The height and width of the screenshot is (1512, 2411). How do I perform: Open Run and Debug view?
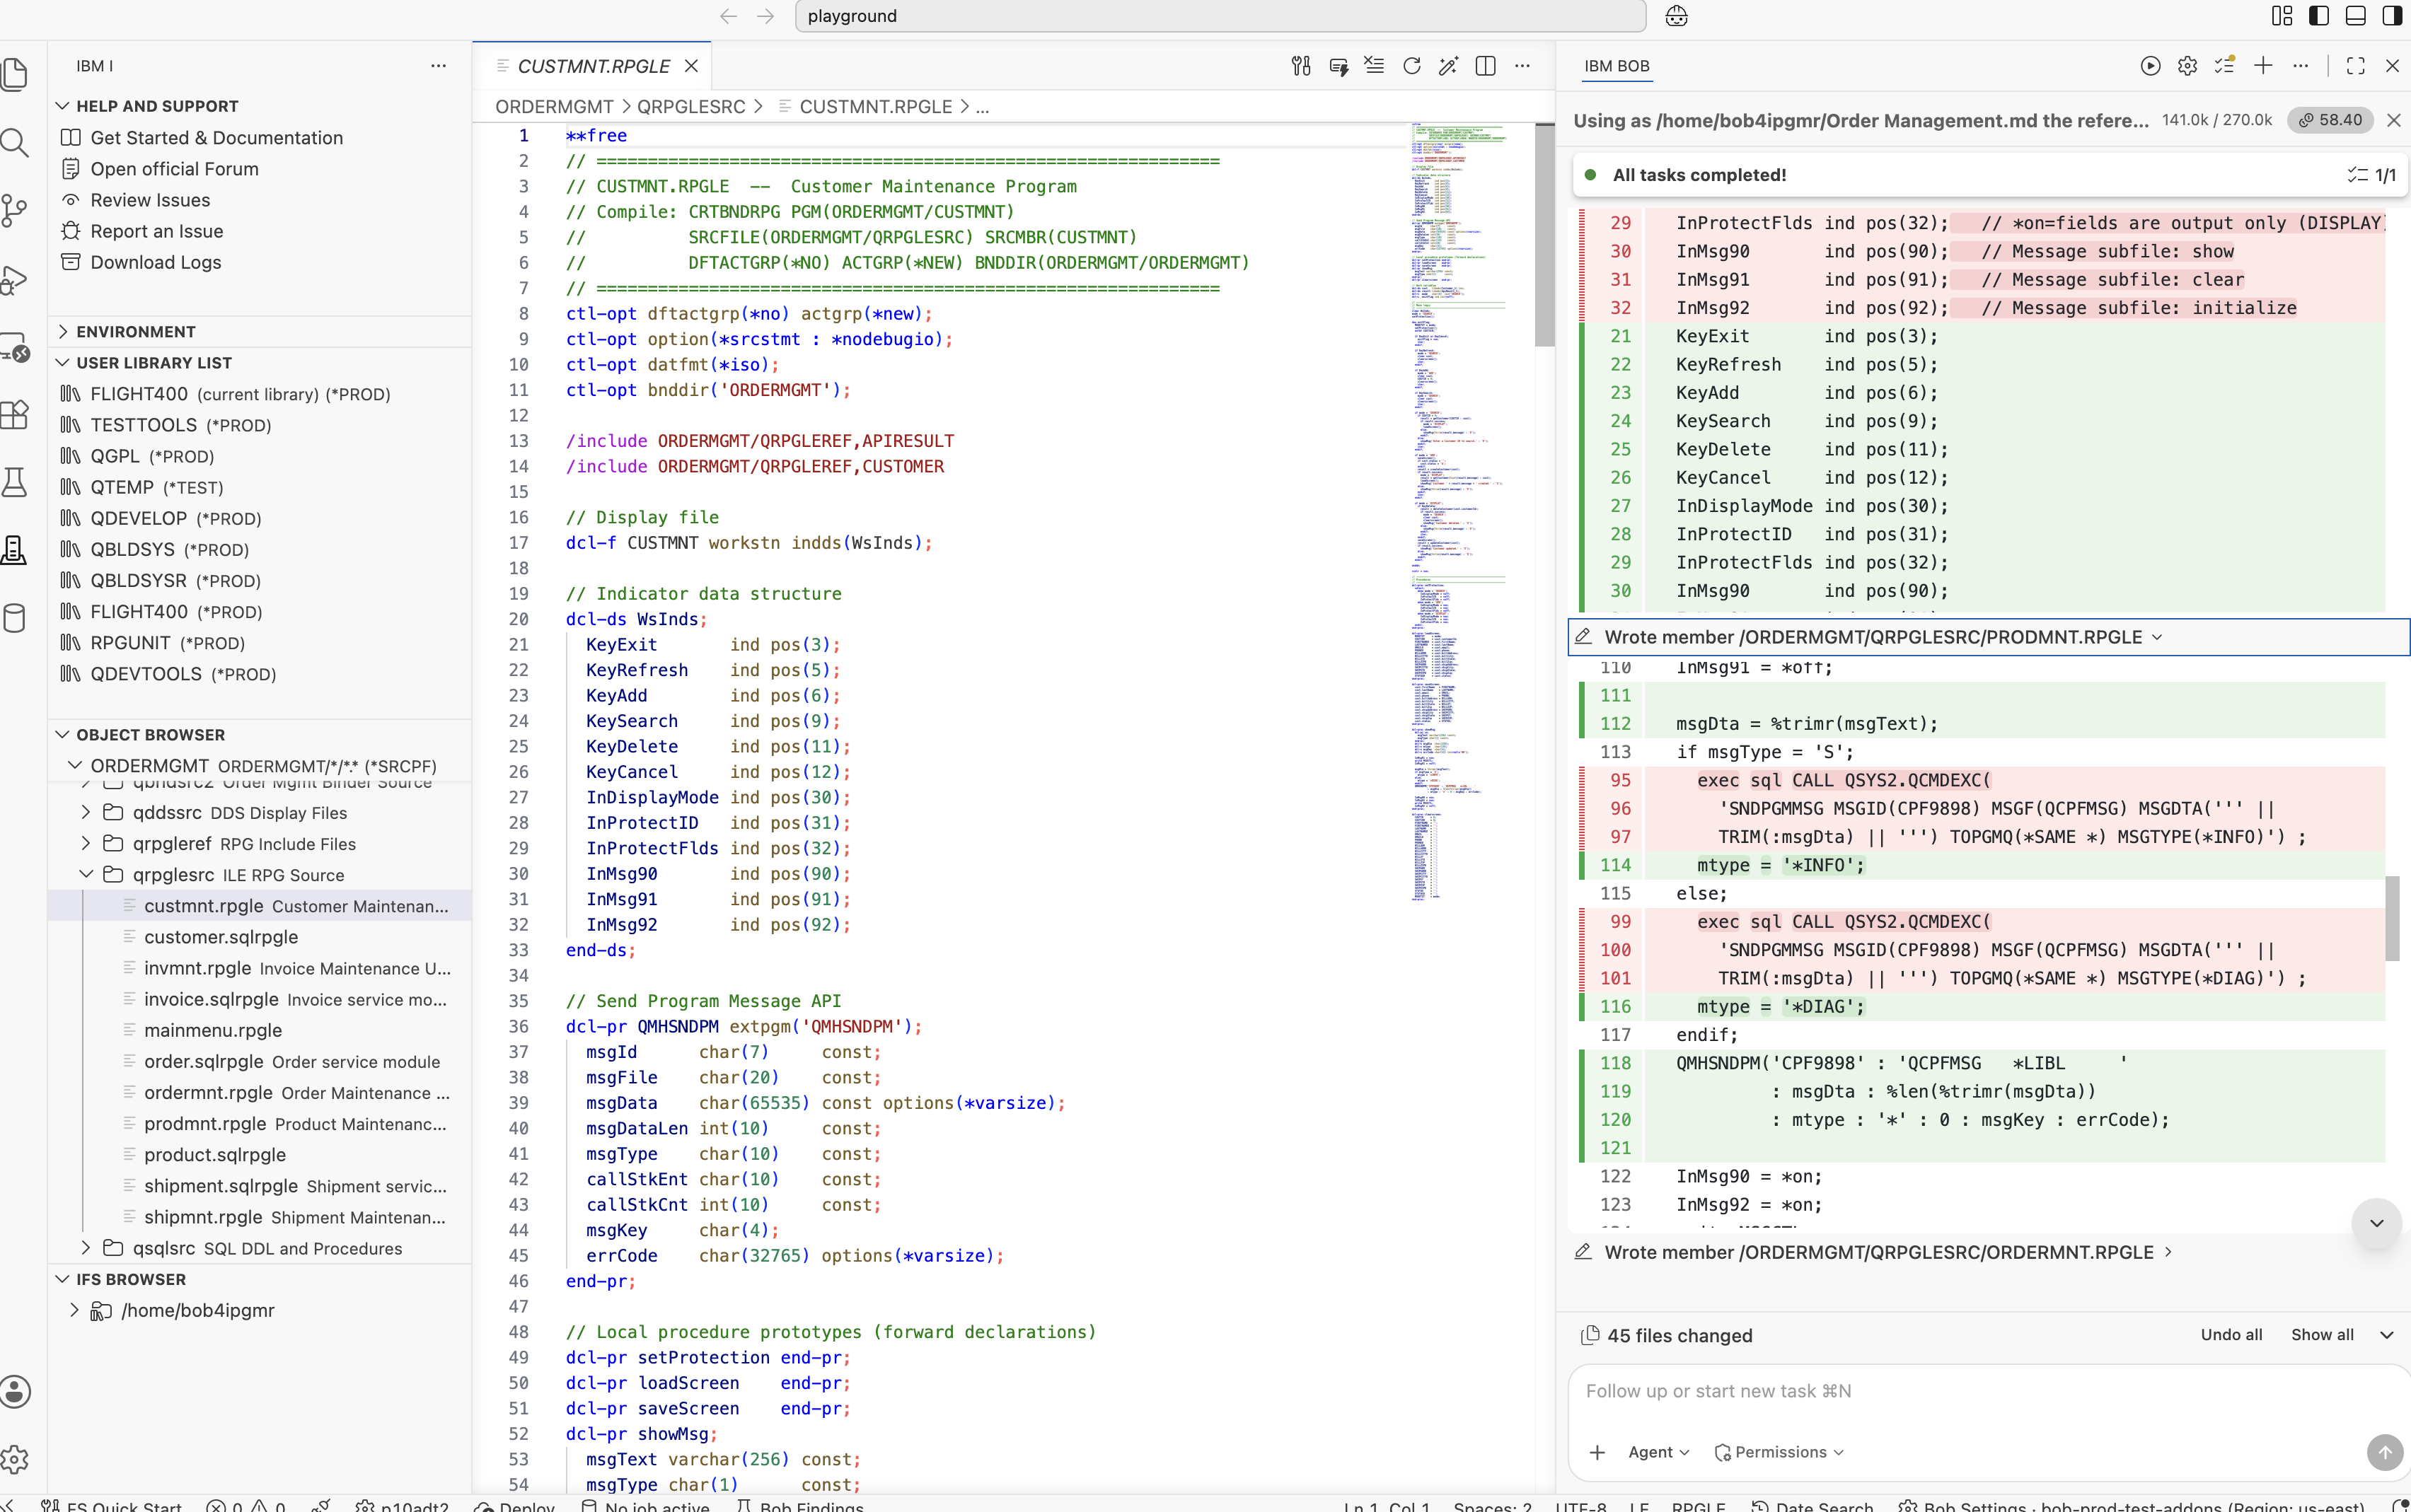[x=15, y=279]
